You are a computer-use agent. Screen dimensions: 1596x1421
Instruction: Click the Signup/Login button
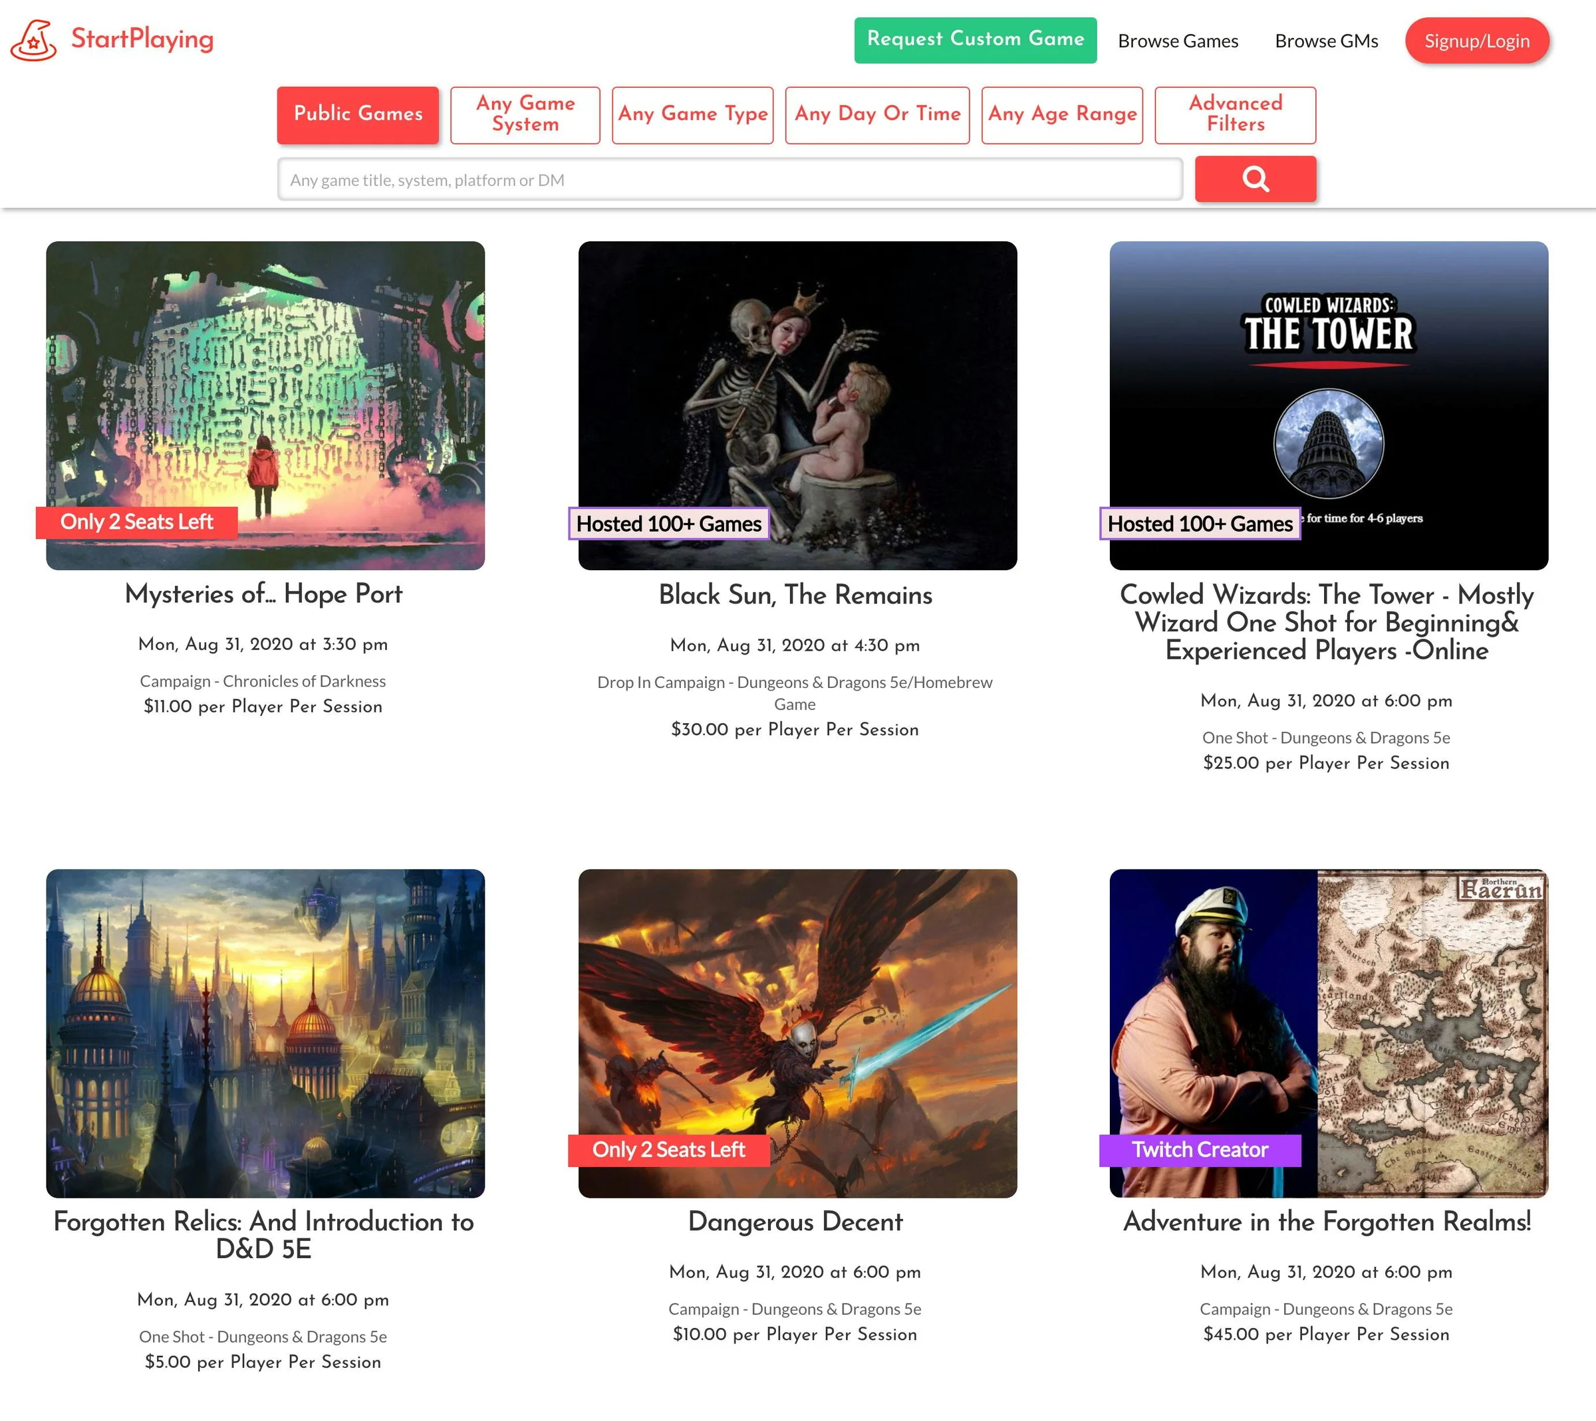point(1476,41)
